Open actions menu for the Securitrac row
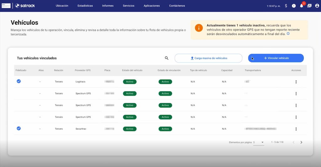The height and width of the screenshot is (167, 321). pyautogui.click(x=296, y=129)
